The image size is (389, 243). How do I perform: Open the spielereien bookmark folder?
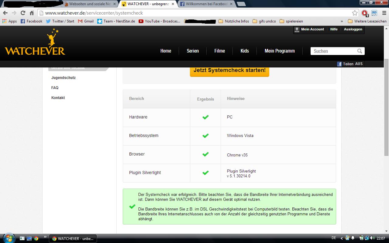[x=291, y=21]
